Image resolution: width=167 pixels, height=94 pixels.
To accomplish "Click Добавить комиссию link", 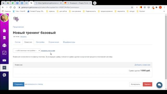I will 142,65.
